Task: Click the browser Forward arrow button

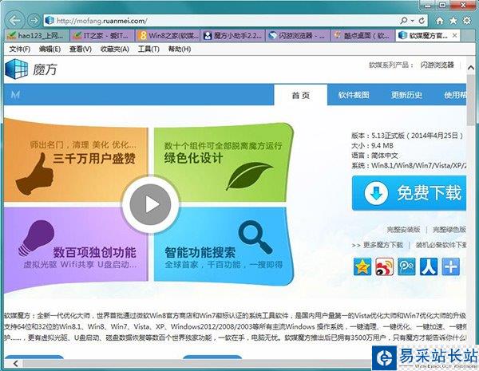Action: [x=34, y=21]
